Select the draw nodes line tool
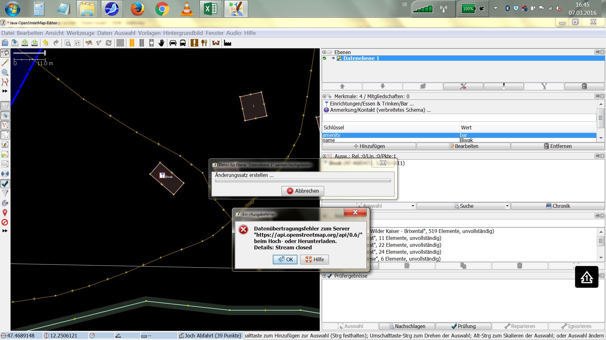Image resolution: width=606 pixels, height=340 pixels. [x=5, y=63]
